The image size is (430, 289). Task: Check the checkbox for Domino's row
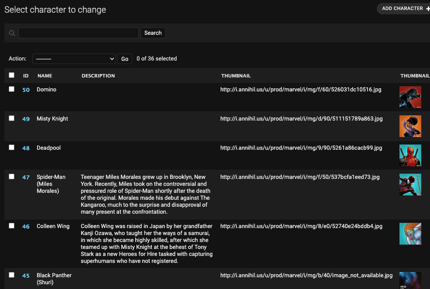(x=12, y=89)
